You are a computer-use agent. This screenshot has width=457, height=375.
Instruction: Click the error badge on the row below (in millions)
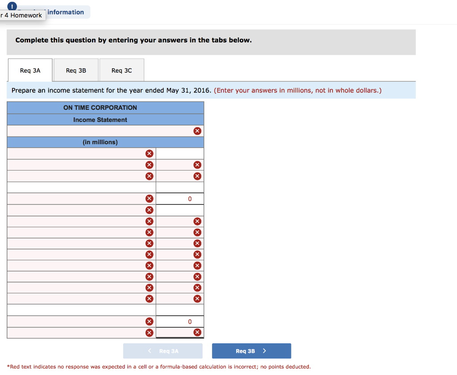click(x=150, y=153)
